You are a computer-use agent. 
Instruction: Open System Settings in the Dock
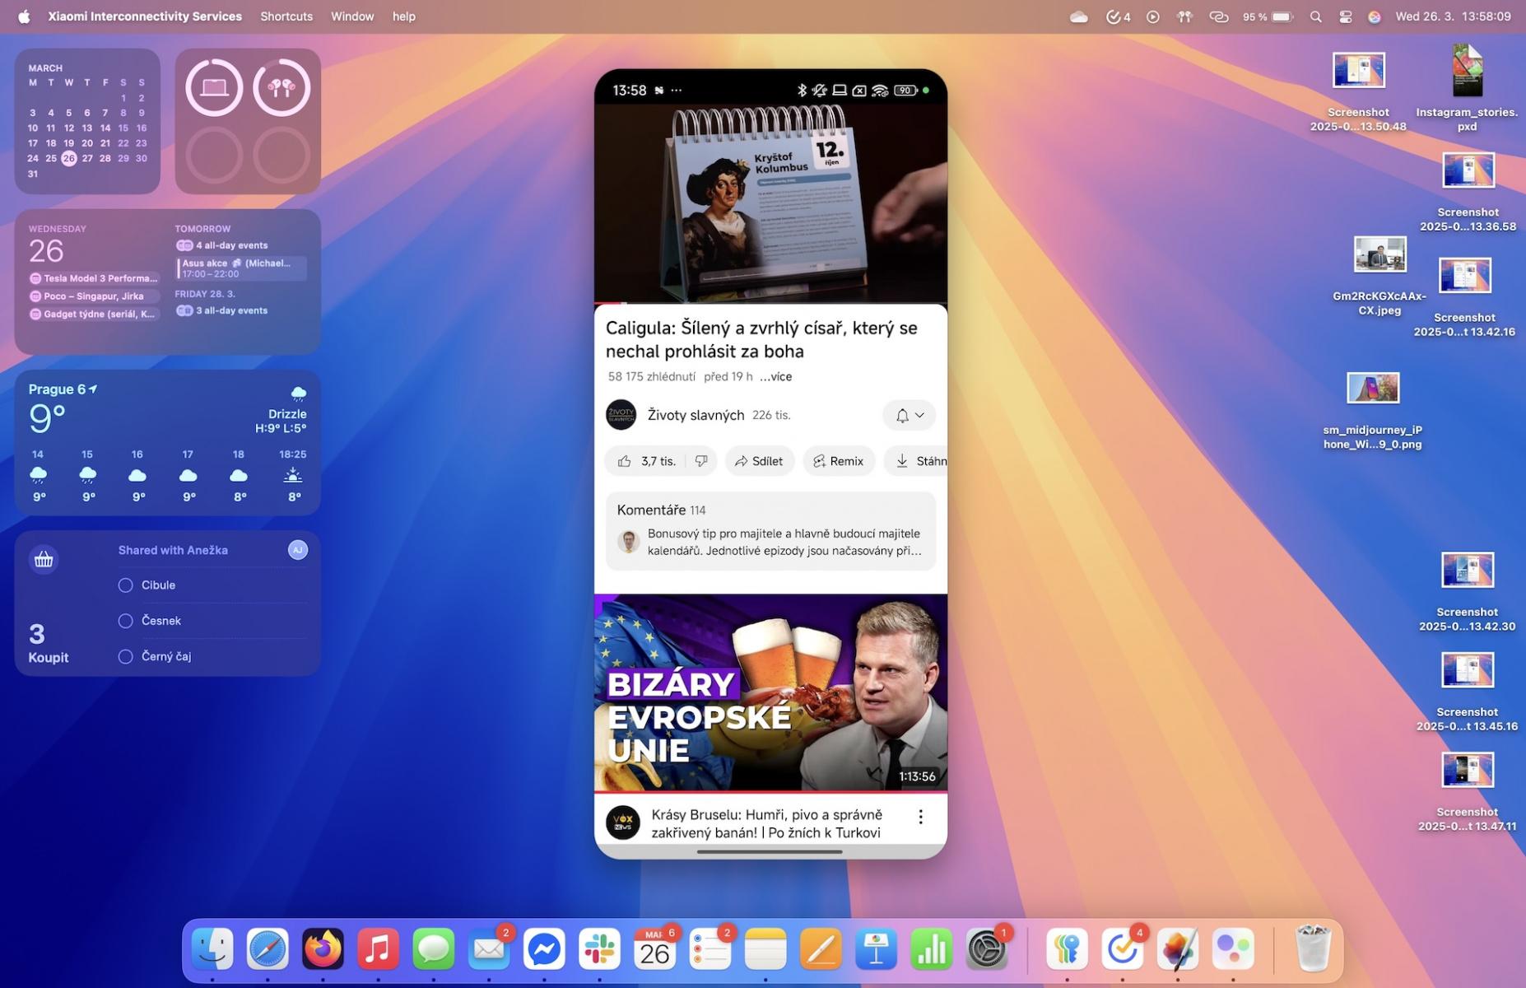tap(986, 949)
